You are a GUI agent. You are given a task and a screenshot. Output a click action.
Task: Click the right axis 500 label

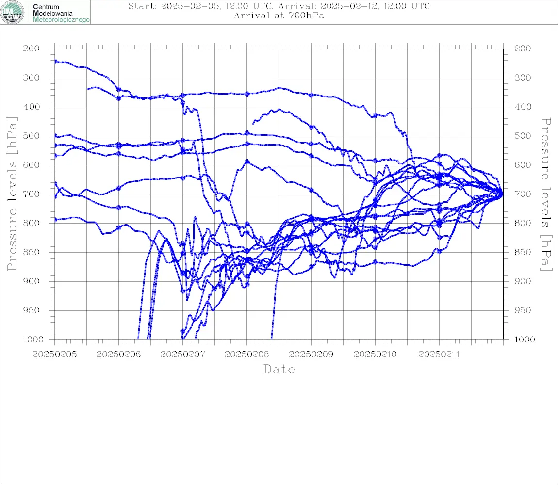[523, 136]
